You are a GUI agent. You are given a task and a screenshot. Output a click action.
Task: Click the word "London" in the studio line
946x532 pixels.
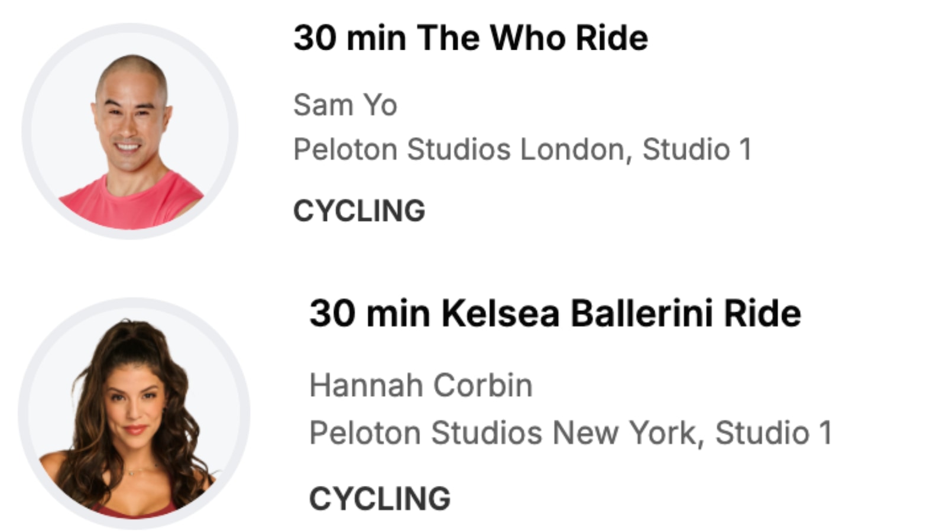(572, 149)
